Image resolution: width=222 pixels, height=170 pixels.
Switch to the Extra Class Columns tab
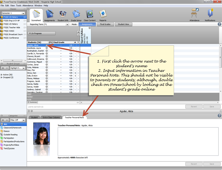(x=51, y=117)
